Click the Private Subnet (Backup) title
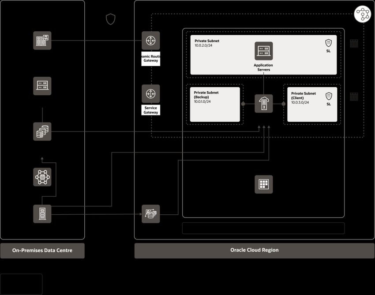The image size is (375, 295). pyautogui.click(x=206, y=95)
